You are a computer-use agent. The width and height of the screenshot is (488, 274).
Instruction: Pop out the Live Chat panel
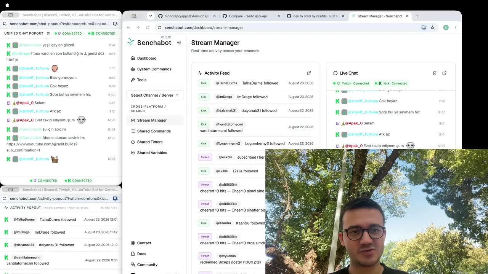click(x=444, y=73)
